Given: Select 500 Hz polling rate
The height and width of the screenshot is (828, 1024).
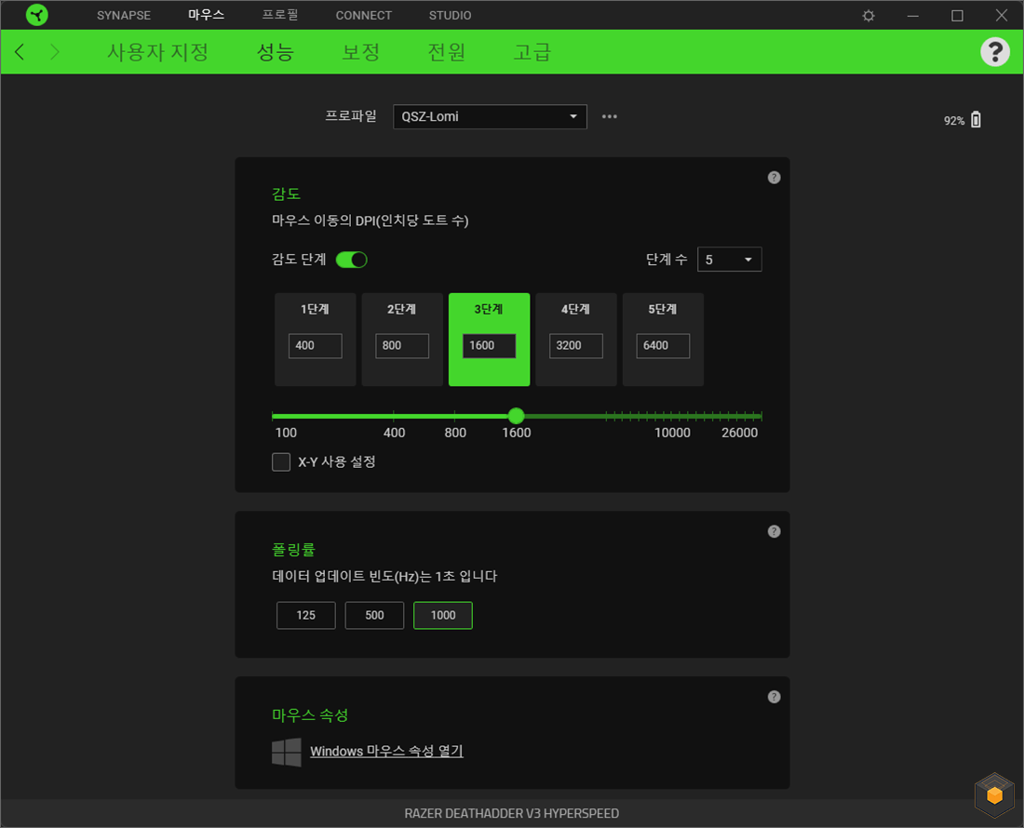Looking at the screenshot, I should (x=374, y=615).
